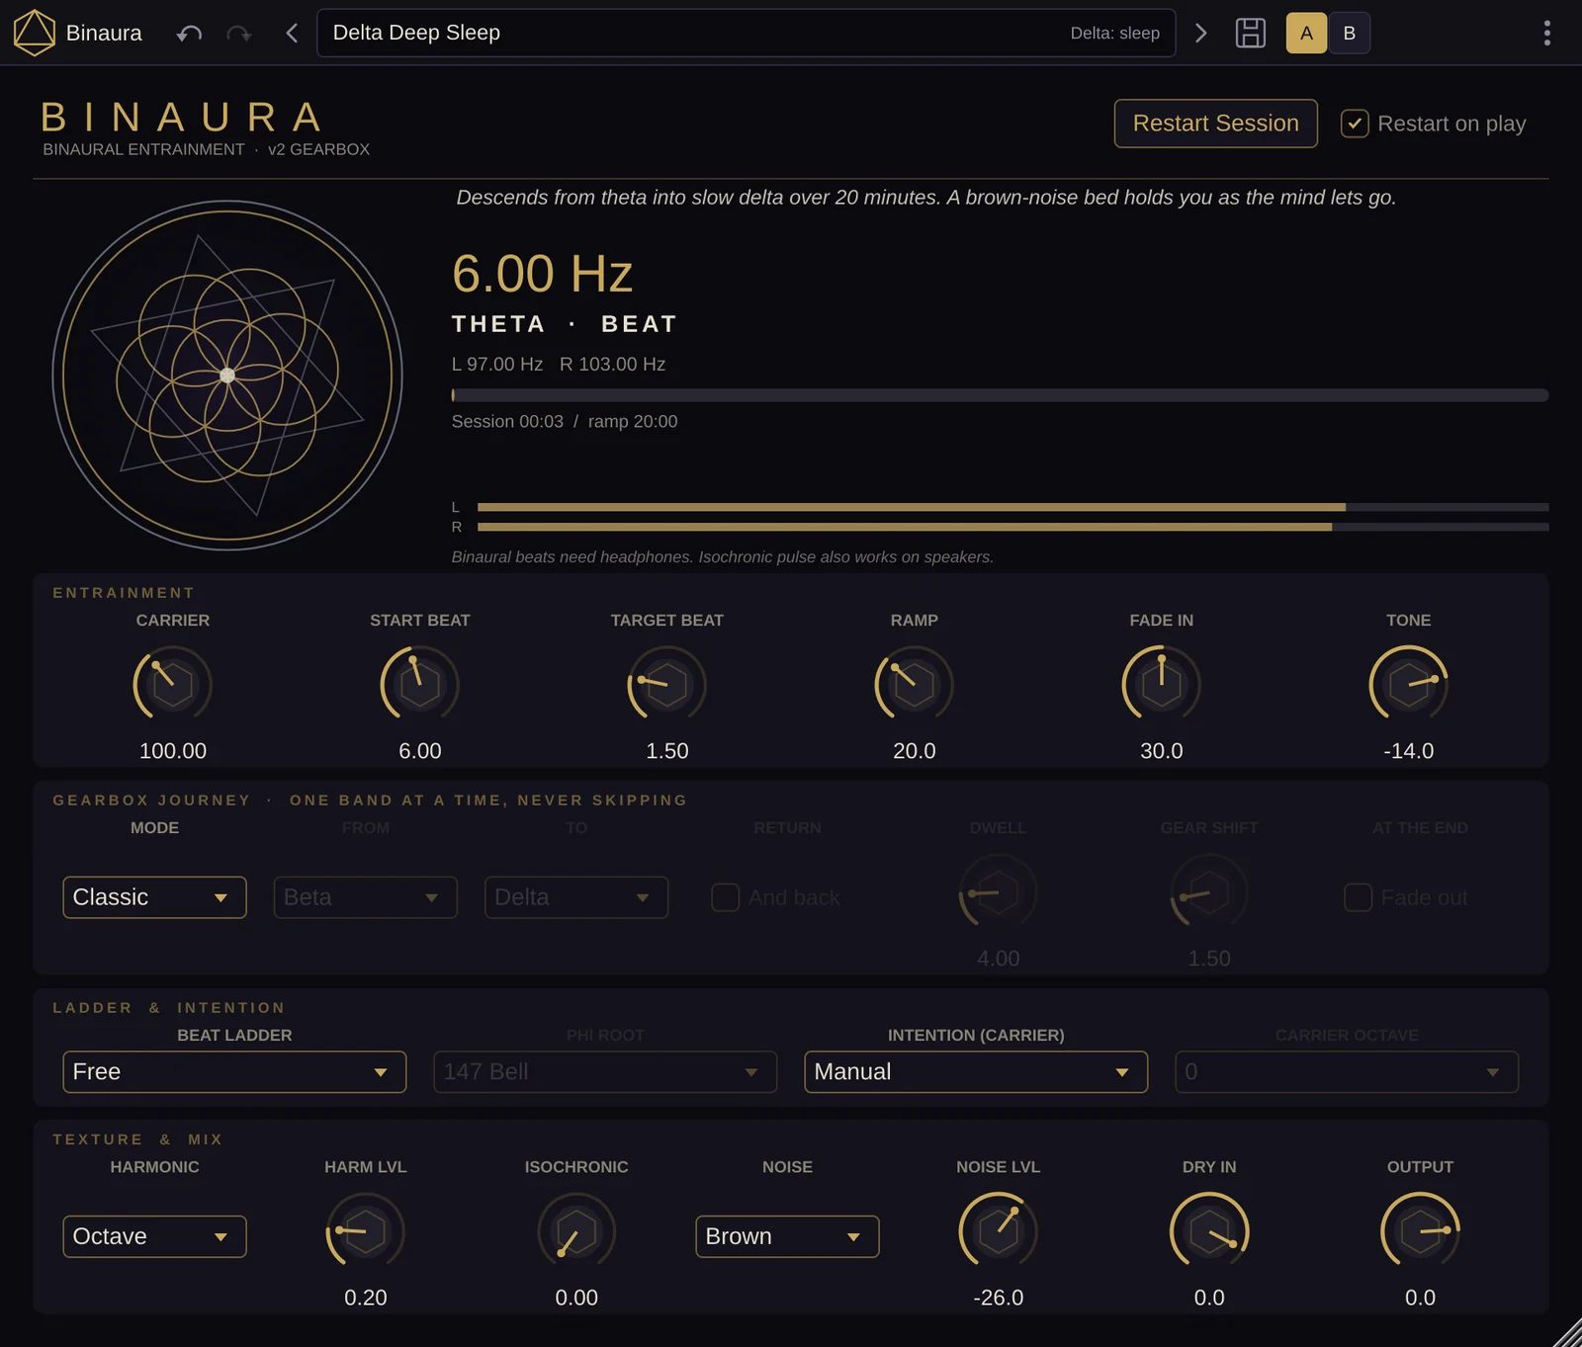Open the Carrier Octave dropdown
1582x1347 pixels.
[x=1347, y=1072]
